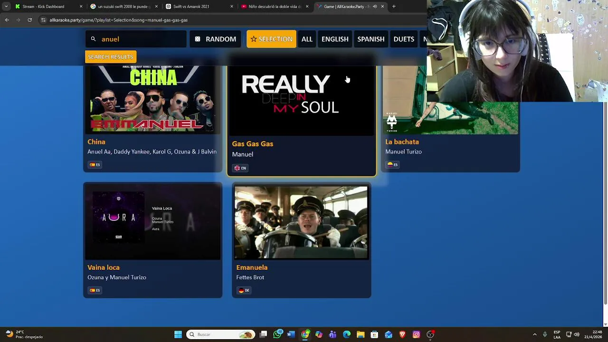608x342 pixels.
Task: Click the page vertical scrollbar
Action: click(605, 204)
